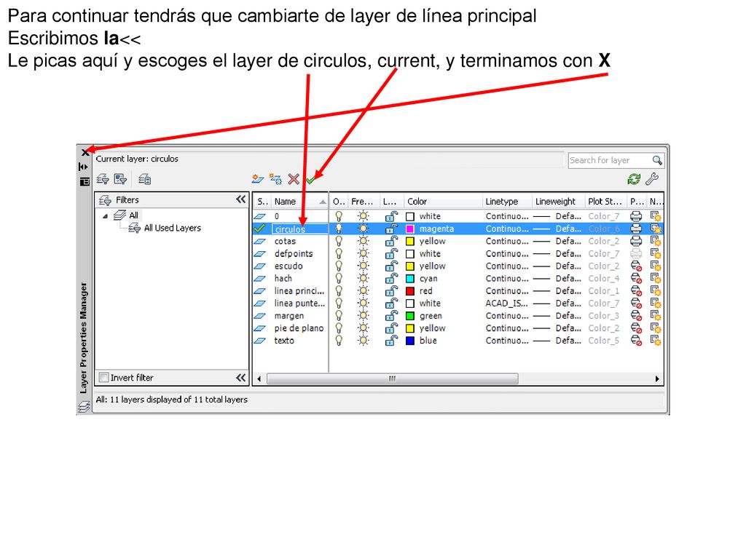The width and height of the screenshot is (746, 559).
Task: Toggle freeze sun for margen layer
Action: pos(364,316)
